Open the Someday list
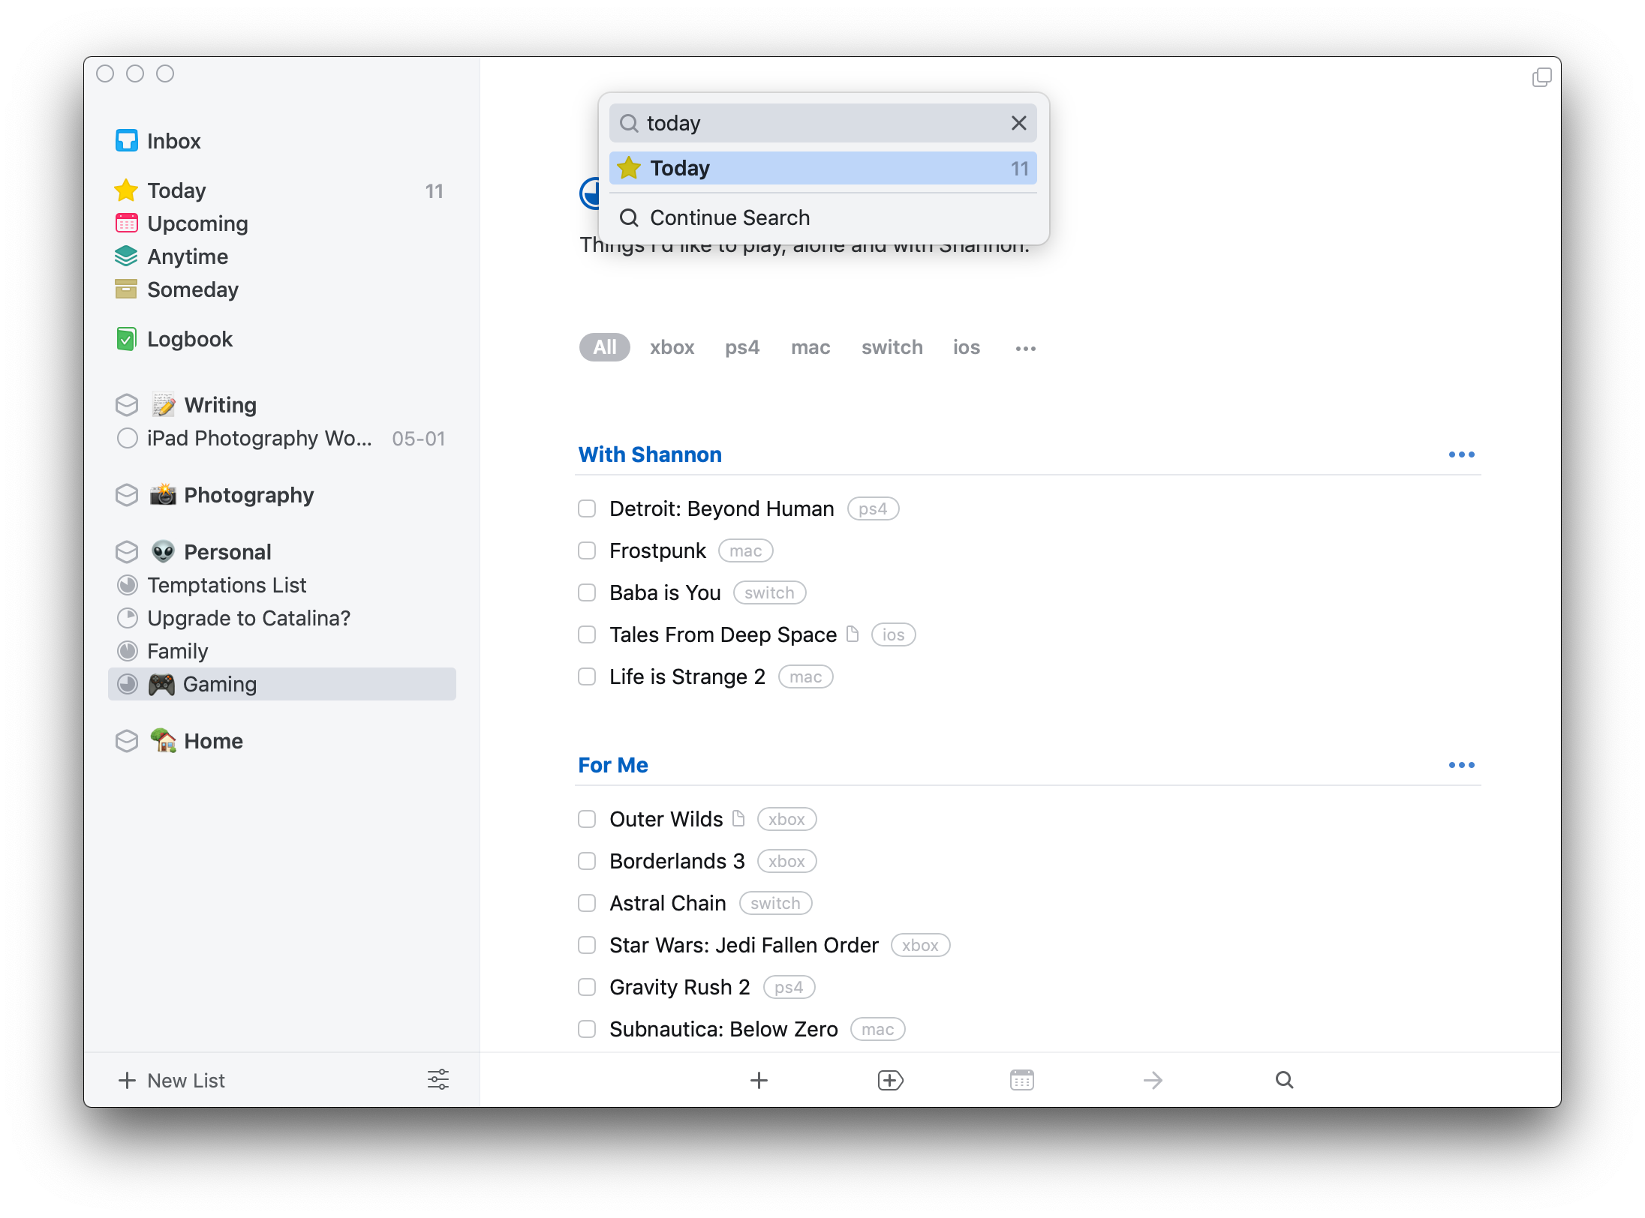1645x1218 pixels. 281,289
